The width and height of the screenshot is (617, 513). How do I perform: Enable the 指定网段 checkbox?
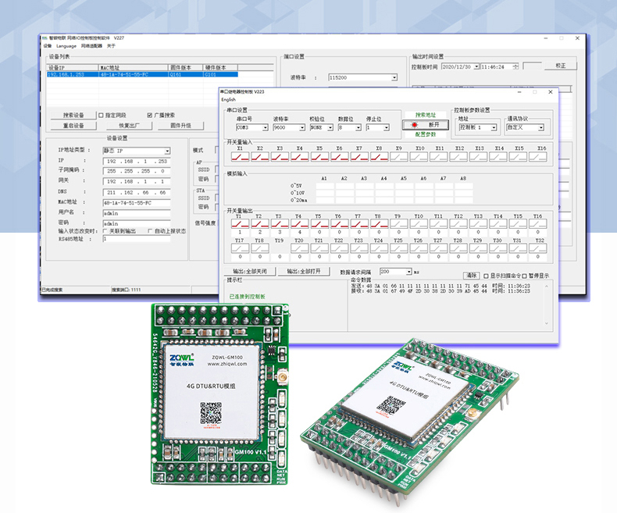click(101, 115)
